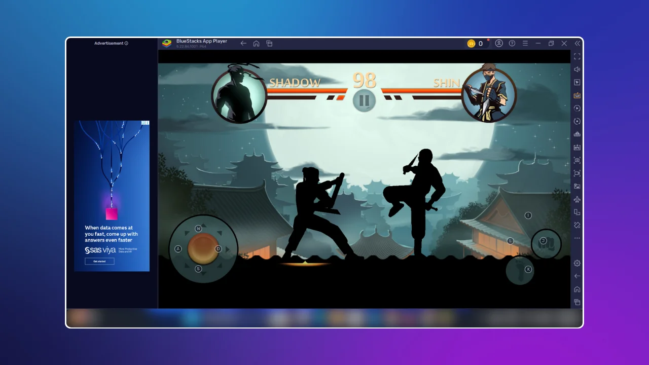Click Shadow's player portrait
Viewport: 649px width, 365px height.
coord(239,95)
